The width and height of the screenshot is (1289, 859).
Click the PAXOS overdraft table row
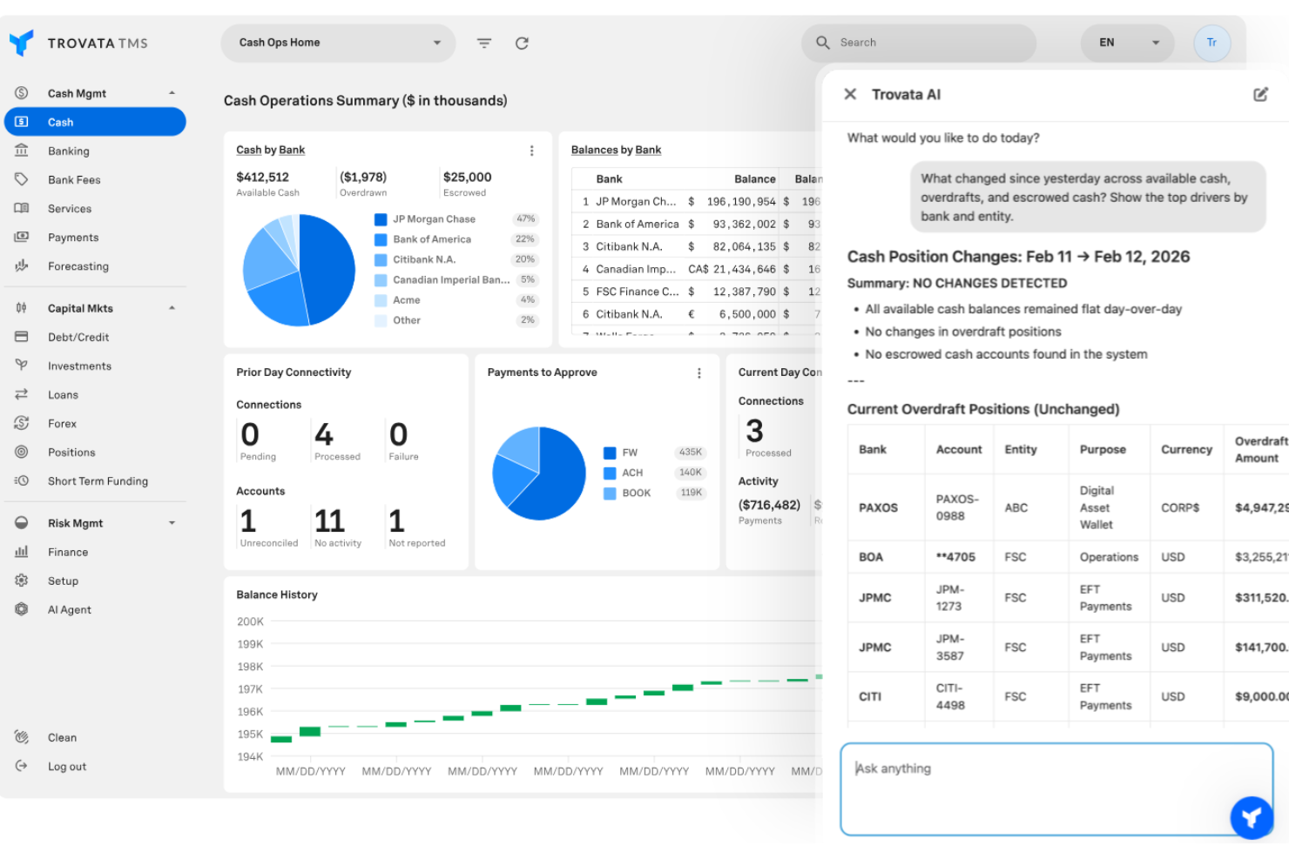click(x=1069, y=507)
